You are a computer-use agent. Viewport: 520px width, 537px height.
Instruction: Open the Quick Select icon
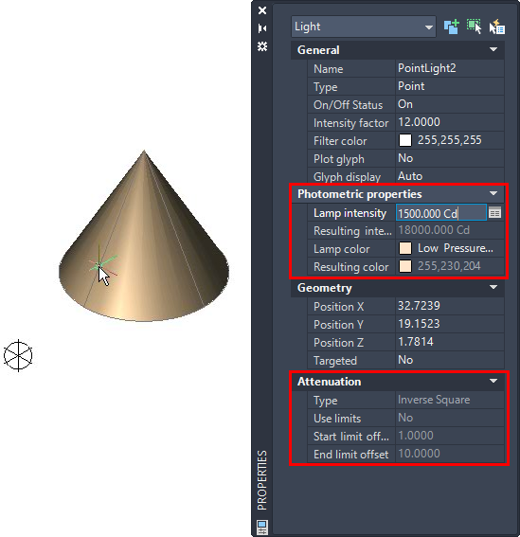click(496, 27)
